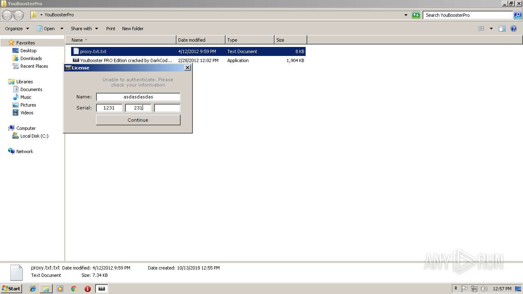Click the Search YouBoosterPro box
523x294 pixels.
pyautogui.click(x=468, y=15)
